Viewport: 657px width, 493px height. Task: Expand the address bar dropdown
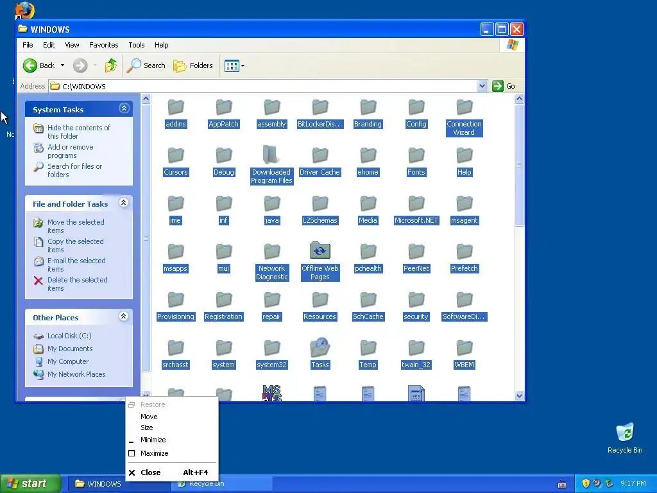coord(482,86)
